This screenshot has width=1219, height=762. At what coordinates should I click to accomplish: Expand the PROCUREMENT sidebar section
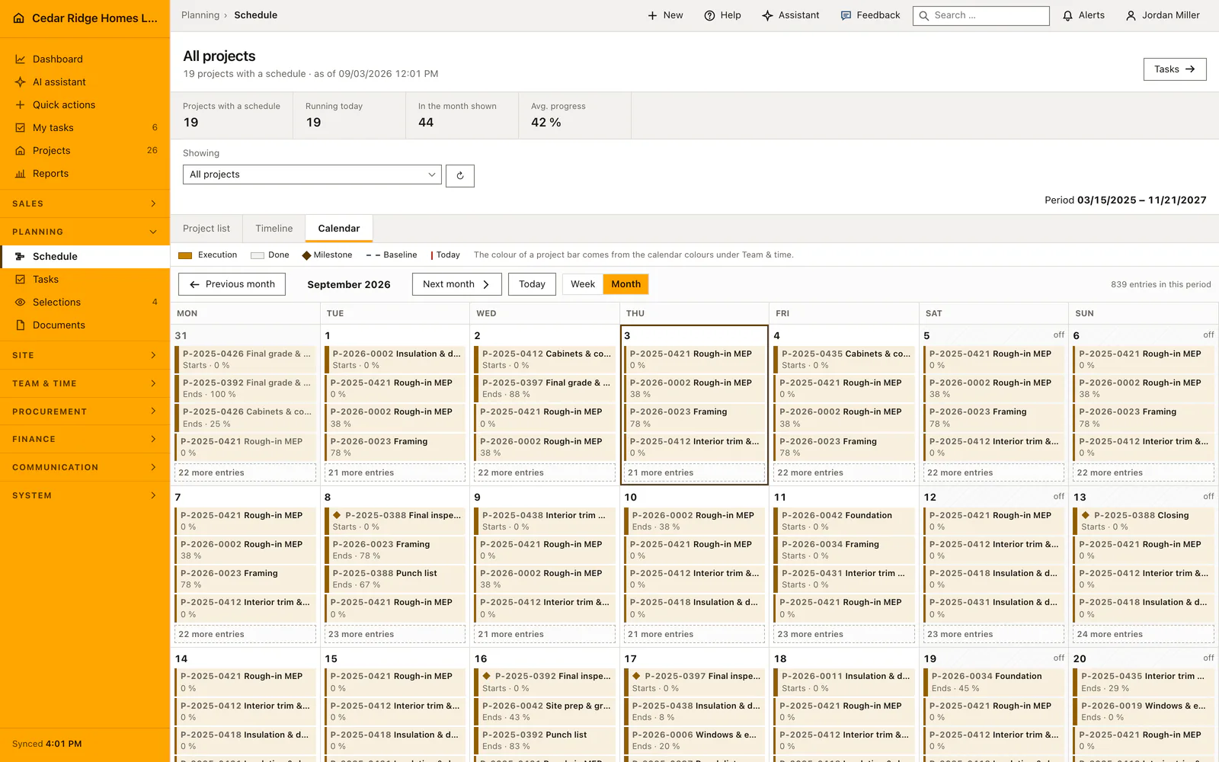(x=85, y=411)
